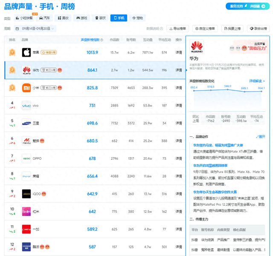This screenshot has height=256, width=273.
Task: Click the calendar icon in date picker
Action: tap(17, 29)
